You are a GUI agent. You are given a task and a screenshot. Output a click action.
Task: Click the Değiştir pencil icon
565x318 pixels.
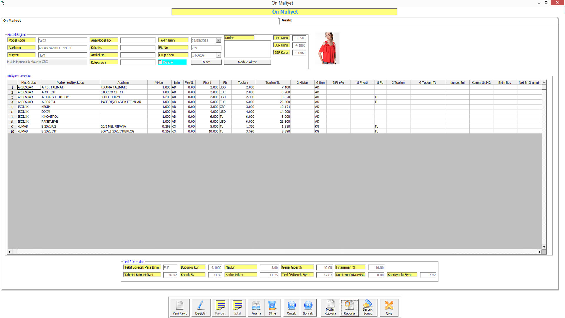[201, 307]
